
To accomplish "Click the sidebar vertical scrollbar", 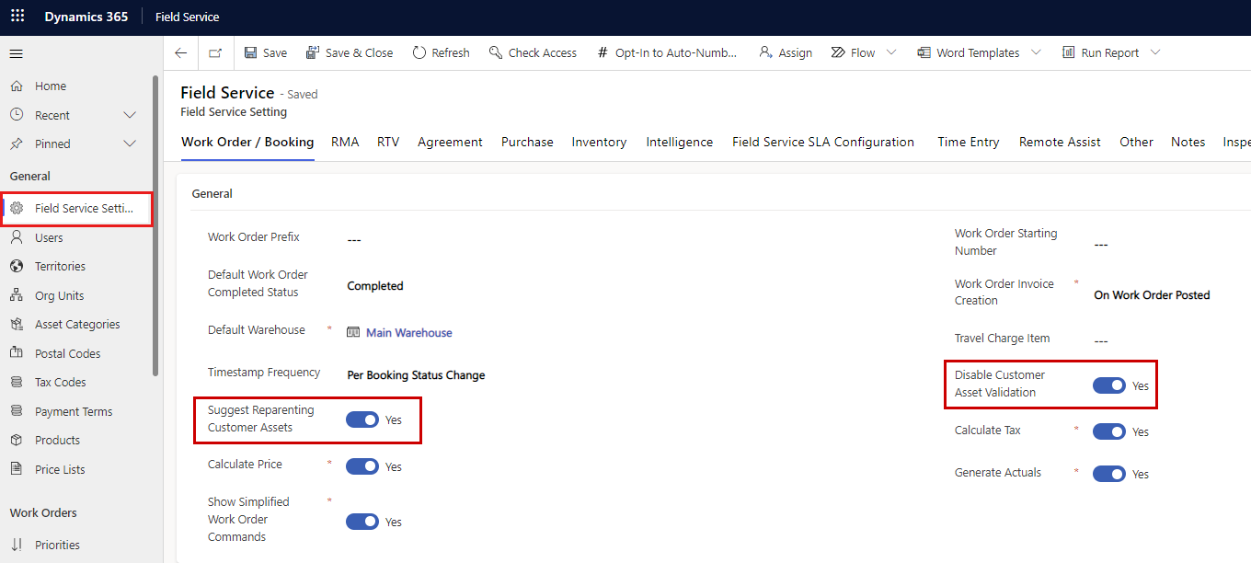I will (155, 225).
